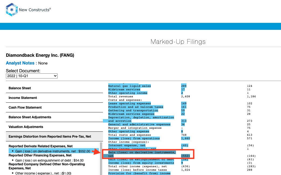Screen dimensions: 281x175
Task: Click Income (loss) from equity investments label
Action: coord(141,163)
